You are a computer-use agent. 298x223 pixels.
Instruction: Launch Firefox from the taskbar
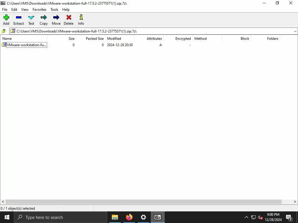[x=129, y=217]
